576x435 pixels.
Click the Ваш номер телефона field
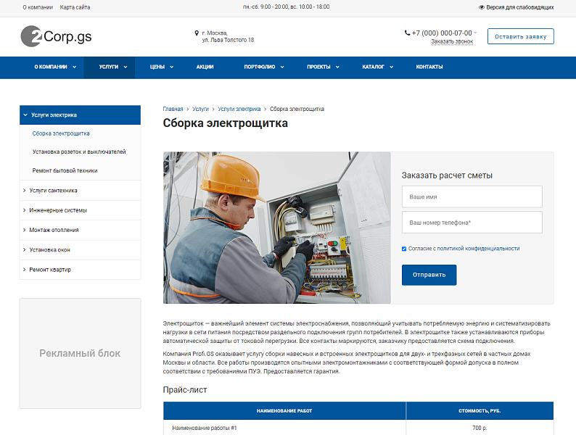tap(472, 223)
